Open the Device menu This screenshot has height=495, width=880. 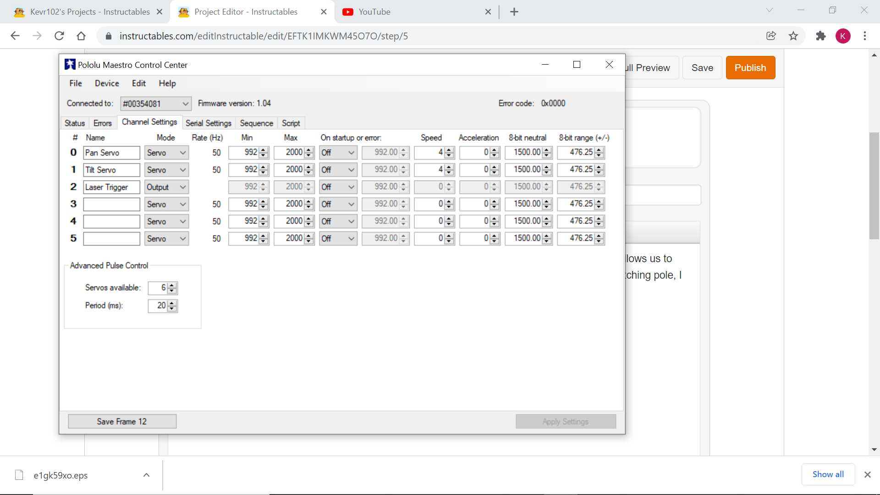tap(107, 83)
